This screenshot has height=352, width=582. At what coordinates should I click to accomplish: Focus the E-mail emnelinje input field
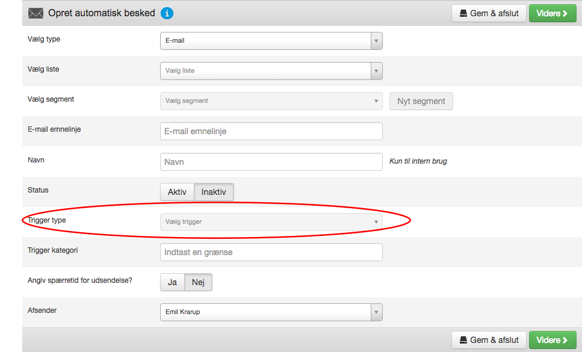point(271,131)
